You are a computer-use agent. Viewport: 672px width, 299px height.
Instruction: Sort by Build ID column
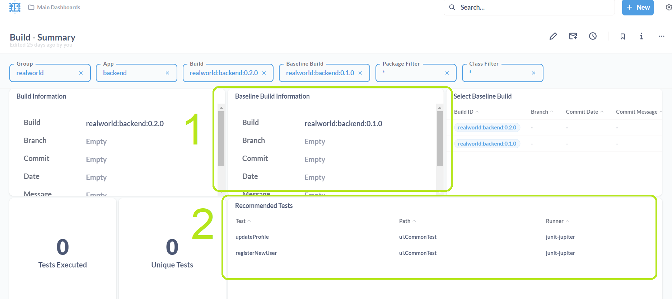(466, 111)
